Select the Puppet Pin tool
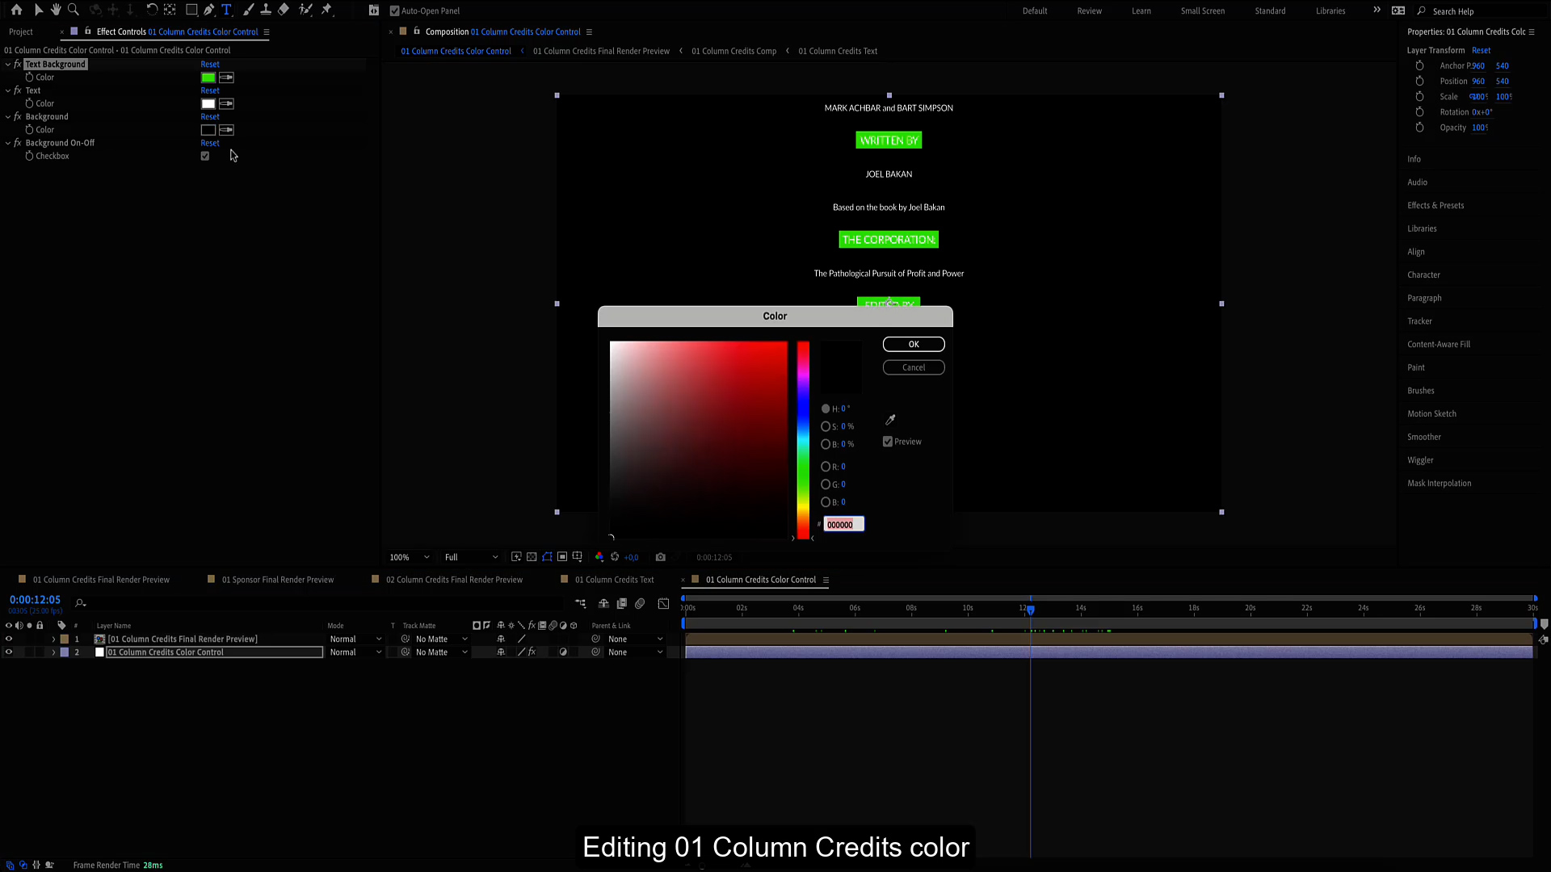The width and height of the screenshot is (1551, 872). pos(327,10)
